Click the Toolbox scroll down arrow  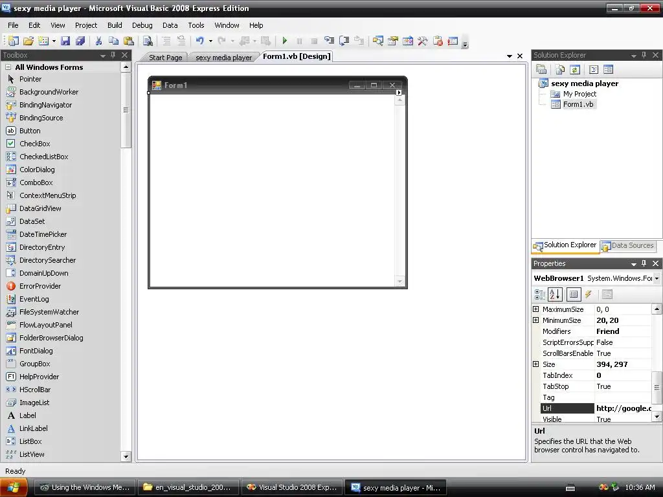pyautogui.click(x=126, y=456)
